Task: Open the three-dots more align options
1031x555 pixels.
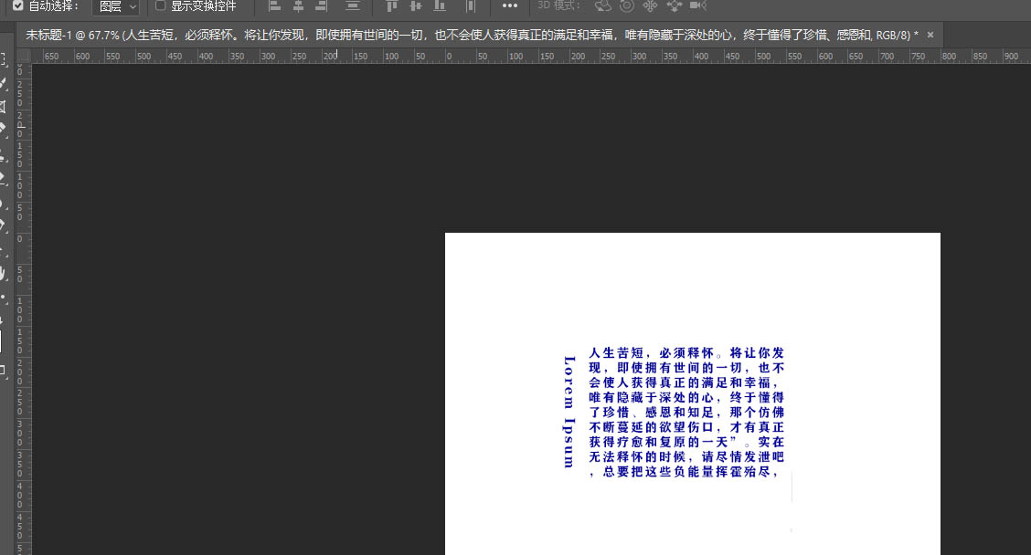Action: [510, 5]
